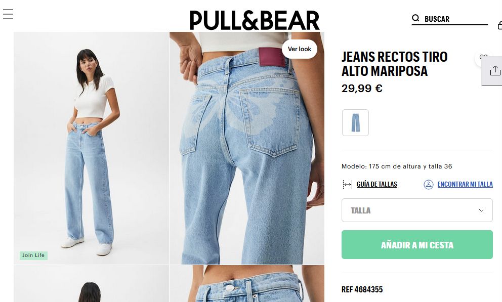Open the butterfly back pocket photo
502x302 pixels.
(x=247, y=148)
